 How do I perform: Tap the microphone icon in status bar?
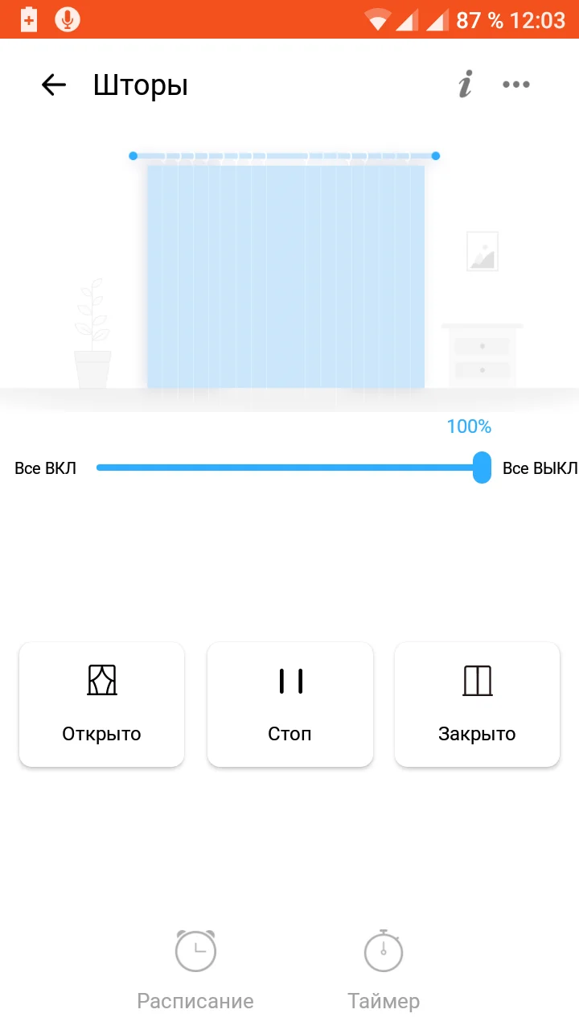tap(68, 19)
